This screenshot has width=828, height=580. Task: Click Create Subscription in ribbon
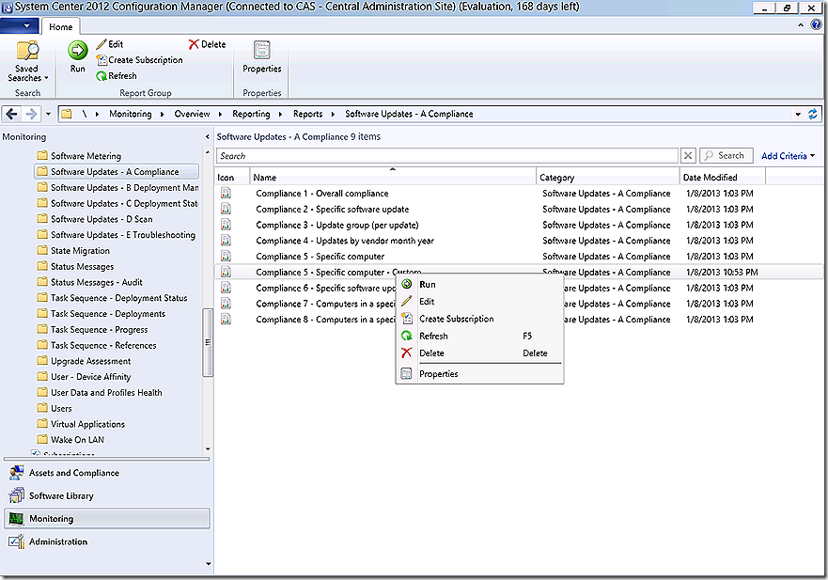coord(140,60)
